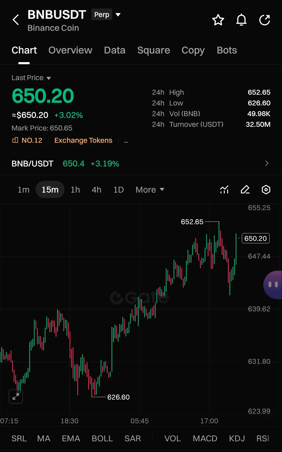Tap the current price tag 650.20 on chart
Image resolution: width=282 pixels, height=452 pixels.
pyautogui.click(x=256, y=238)
